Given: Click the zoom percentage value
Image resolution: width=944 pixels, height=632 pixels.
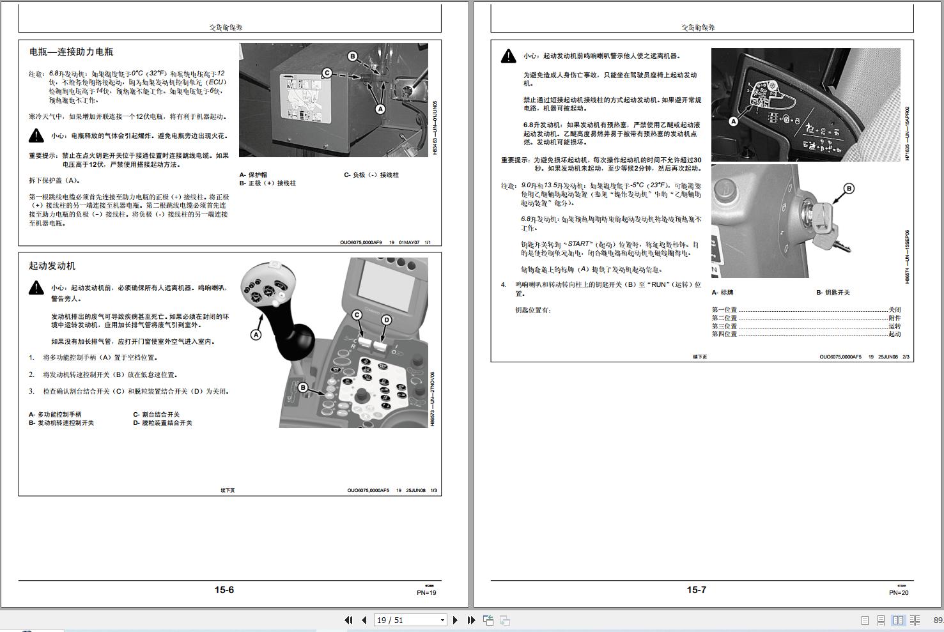Looking at the screenshot, I should point(938,620).
